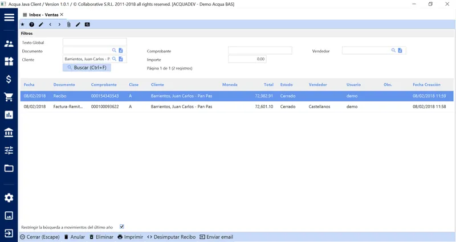Image resolution: width=456 pixels, height=242 pixels.
Task: Sort by Clase column header
Action: pyautogui.click(x=134, y=84)
